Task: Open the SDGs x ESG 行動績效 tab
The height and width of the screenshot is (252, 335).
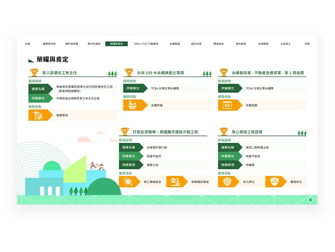Action: [146, 44]
